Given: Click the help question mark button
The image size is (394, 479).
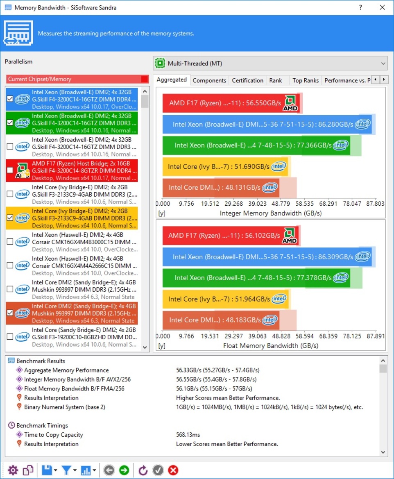Looking at the screenshot, I should (x=360, y=7).
